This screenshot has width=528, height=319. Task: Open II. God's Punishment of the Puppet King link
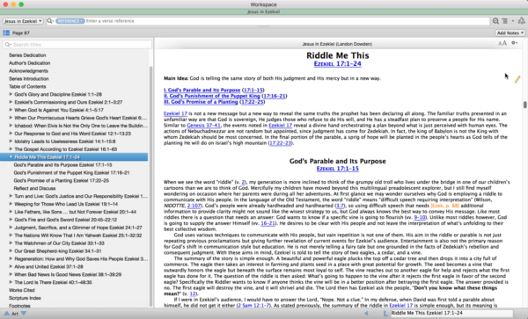click(x=212, y=96)
